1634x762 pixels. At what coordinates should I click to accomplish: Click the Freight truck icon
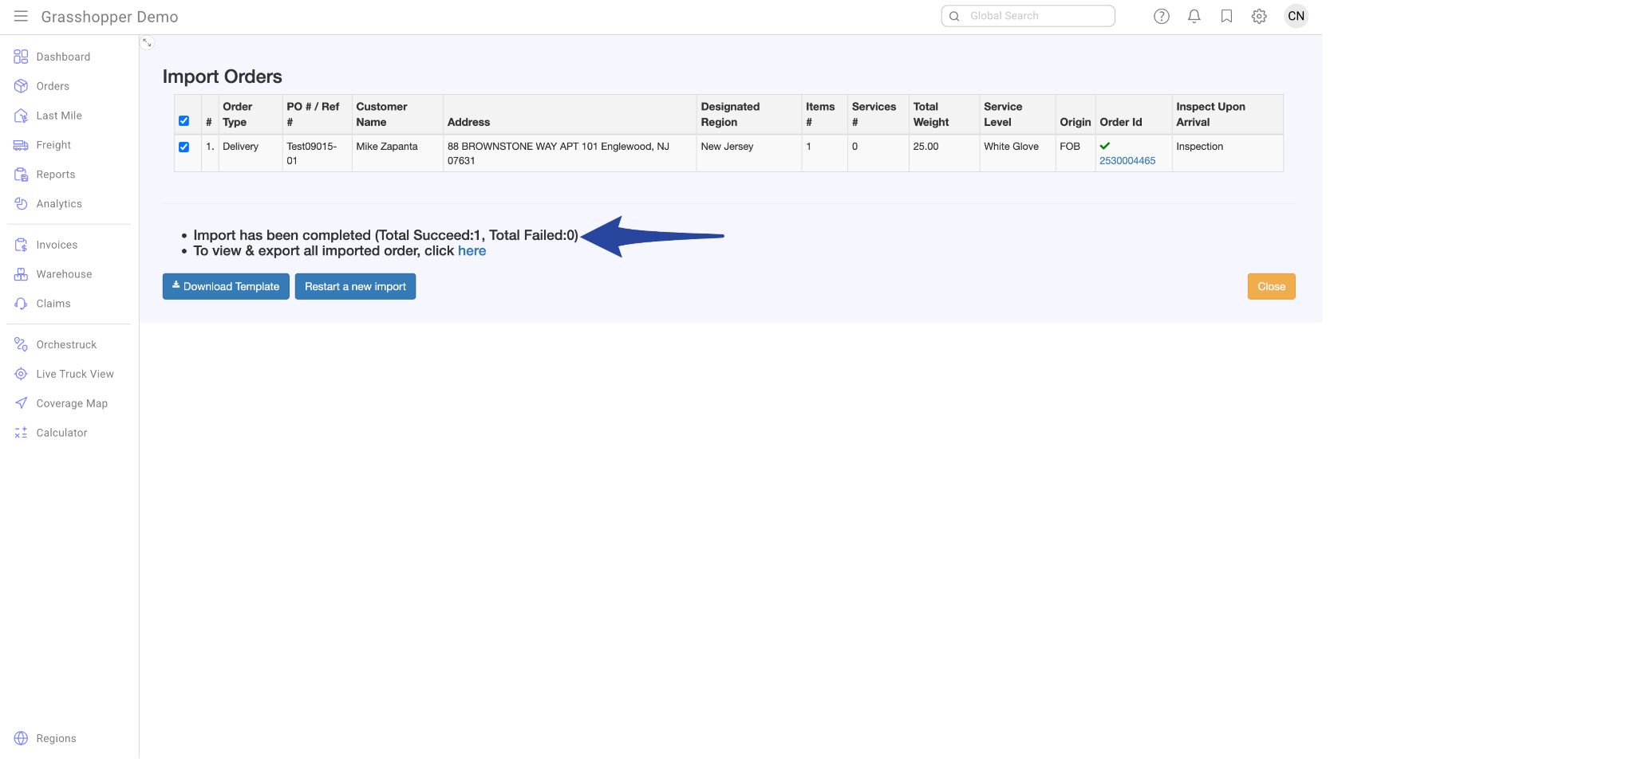(x=21, y=145)
